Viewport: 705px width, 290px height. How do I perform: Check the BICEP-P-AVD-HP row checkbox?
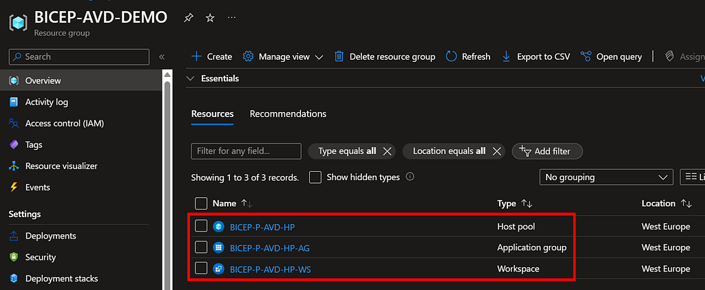click(201, 226)
